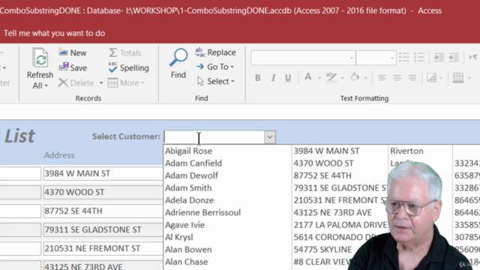Open the font name combo box
Image resolution: width=480 pixels, height=270 pixels.
(x=303, y=58)
